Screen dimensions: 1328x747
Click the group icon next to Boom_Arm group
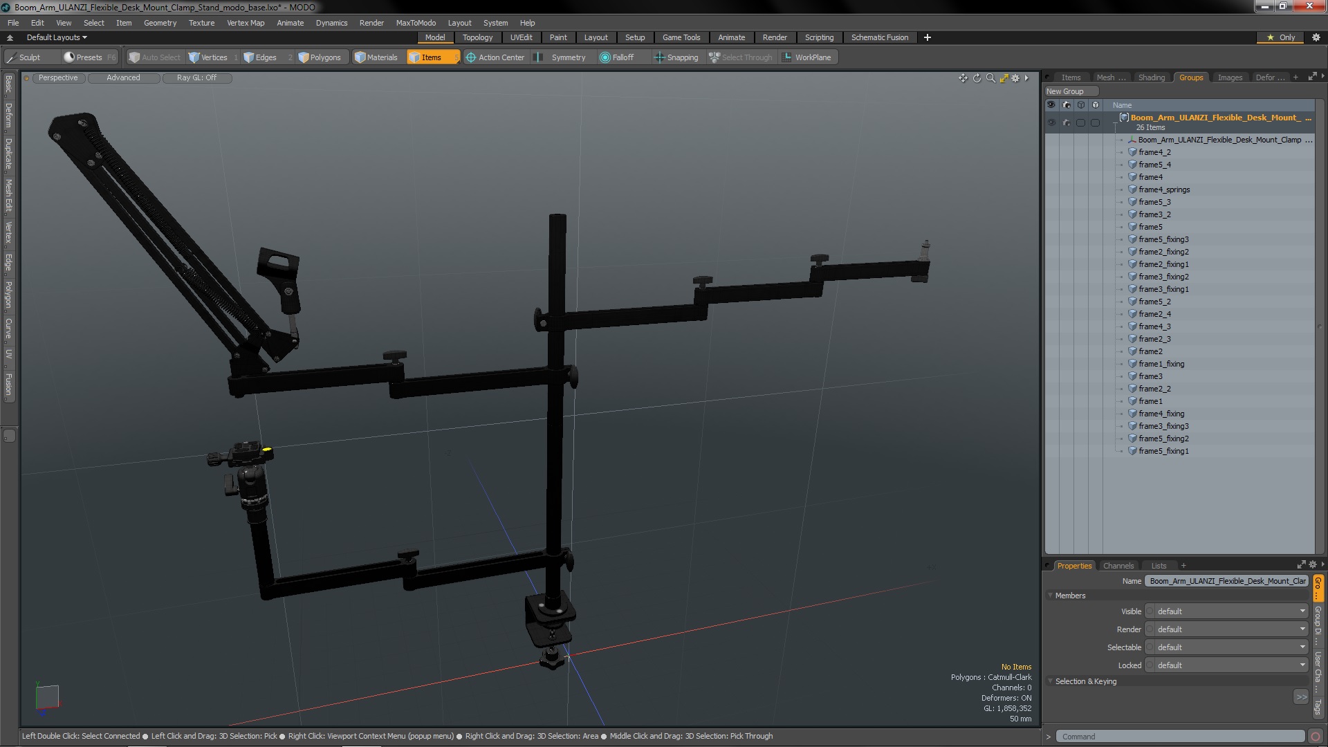[1124, 118]
